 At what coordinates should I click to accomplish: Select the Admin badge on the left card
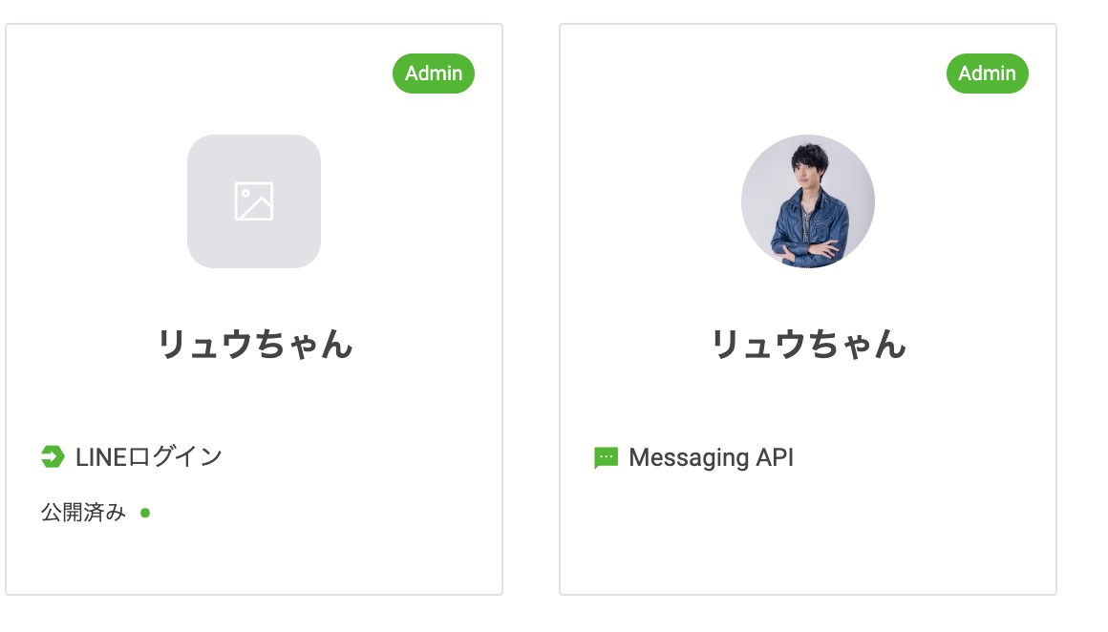pyautogui.click(x=433, y=74)
